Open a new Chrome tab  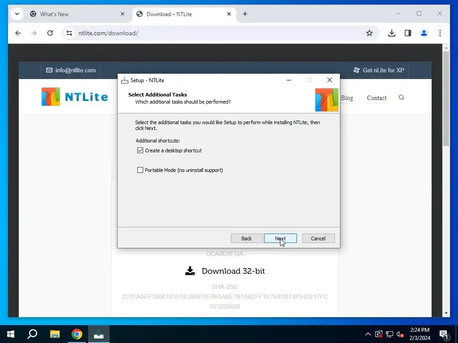[245, 14]
